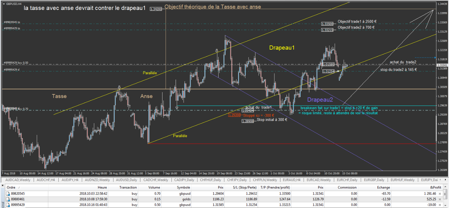Select the #89995429 buy 0.50 level label

click(x=16, y=63)
